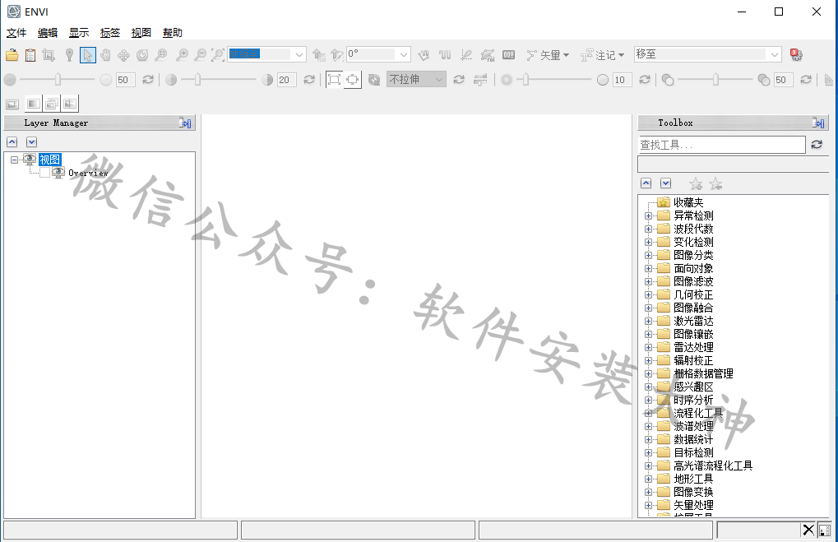Image resolution: width=838 pixels, height=542 pixels.
Task: Expand all in Layer Manager
Action: [x=31, y=141]
